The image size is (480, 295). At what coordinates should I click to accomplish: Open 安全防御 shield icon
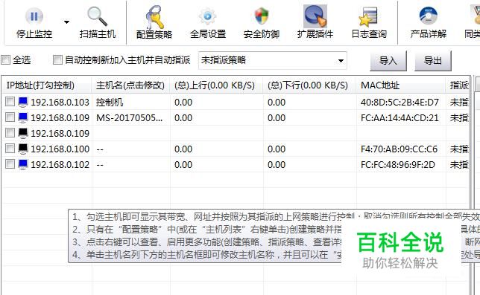(262, 16)
